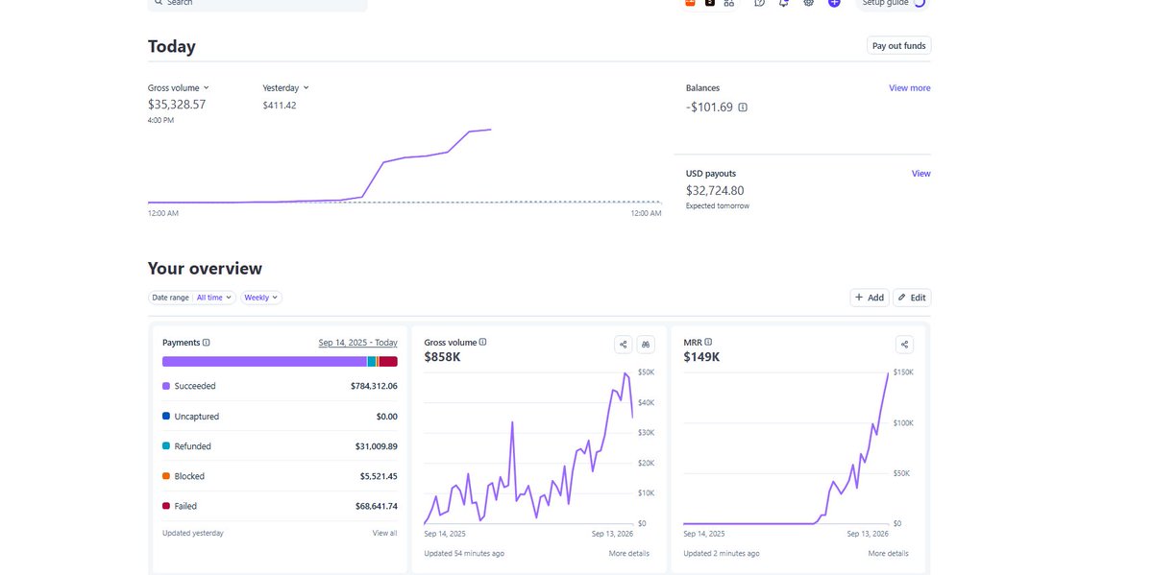The width and height of the screenshot is (1153, 575).
Task: Click the Failed amount $68,641.74
Action: pos(377,506)
